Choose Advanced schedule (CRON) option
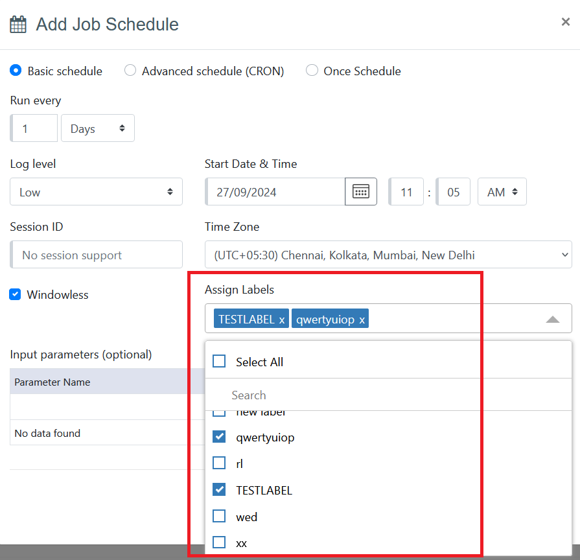 pyautogui.click(x=130, y=71)
